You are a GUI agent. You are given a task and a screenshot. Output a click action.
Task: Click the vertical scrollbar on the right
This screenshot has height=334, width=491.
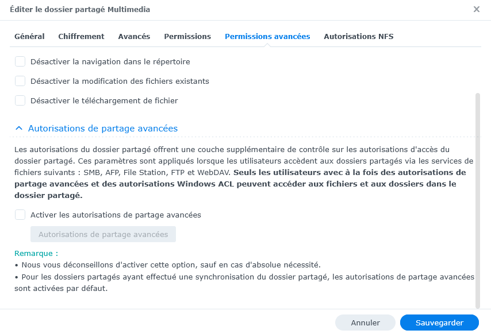click(x=477, y=200)
